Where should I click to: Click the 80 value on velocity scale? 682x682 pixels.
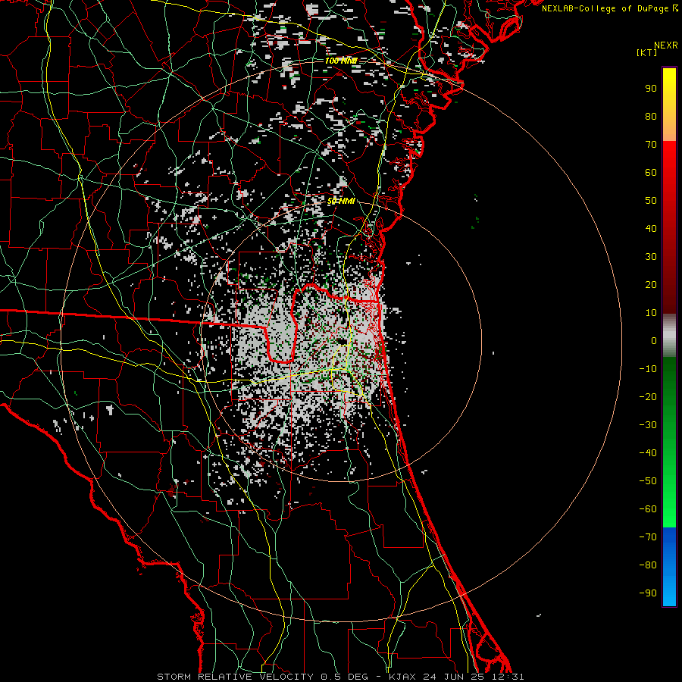[651, 117]
